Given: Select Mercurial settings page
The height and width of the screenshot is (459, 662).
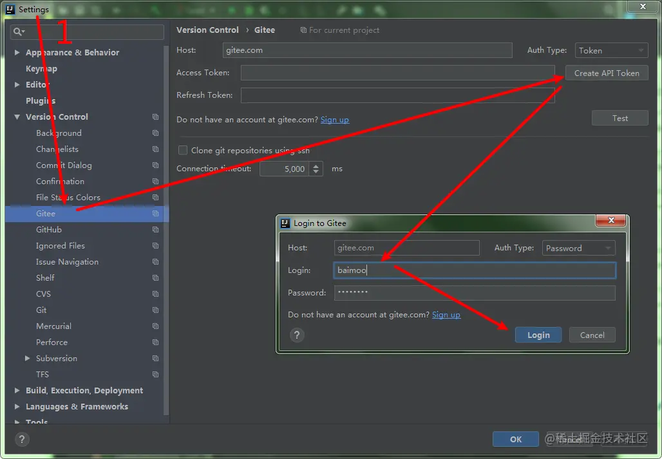Looking at the screenshot, I should tap(53, 326).
